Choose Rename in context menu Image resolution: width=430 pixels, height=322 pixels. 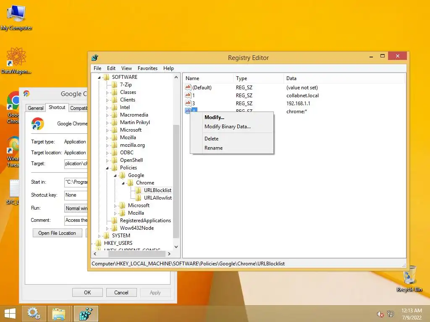pos(232,148)
